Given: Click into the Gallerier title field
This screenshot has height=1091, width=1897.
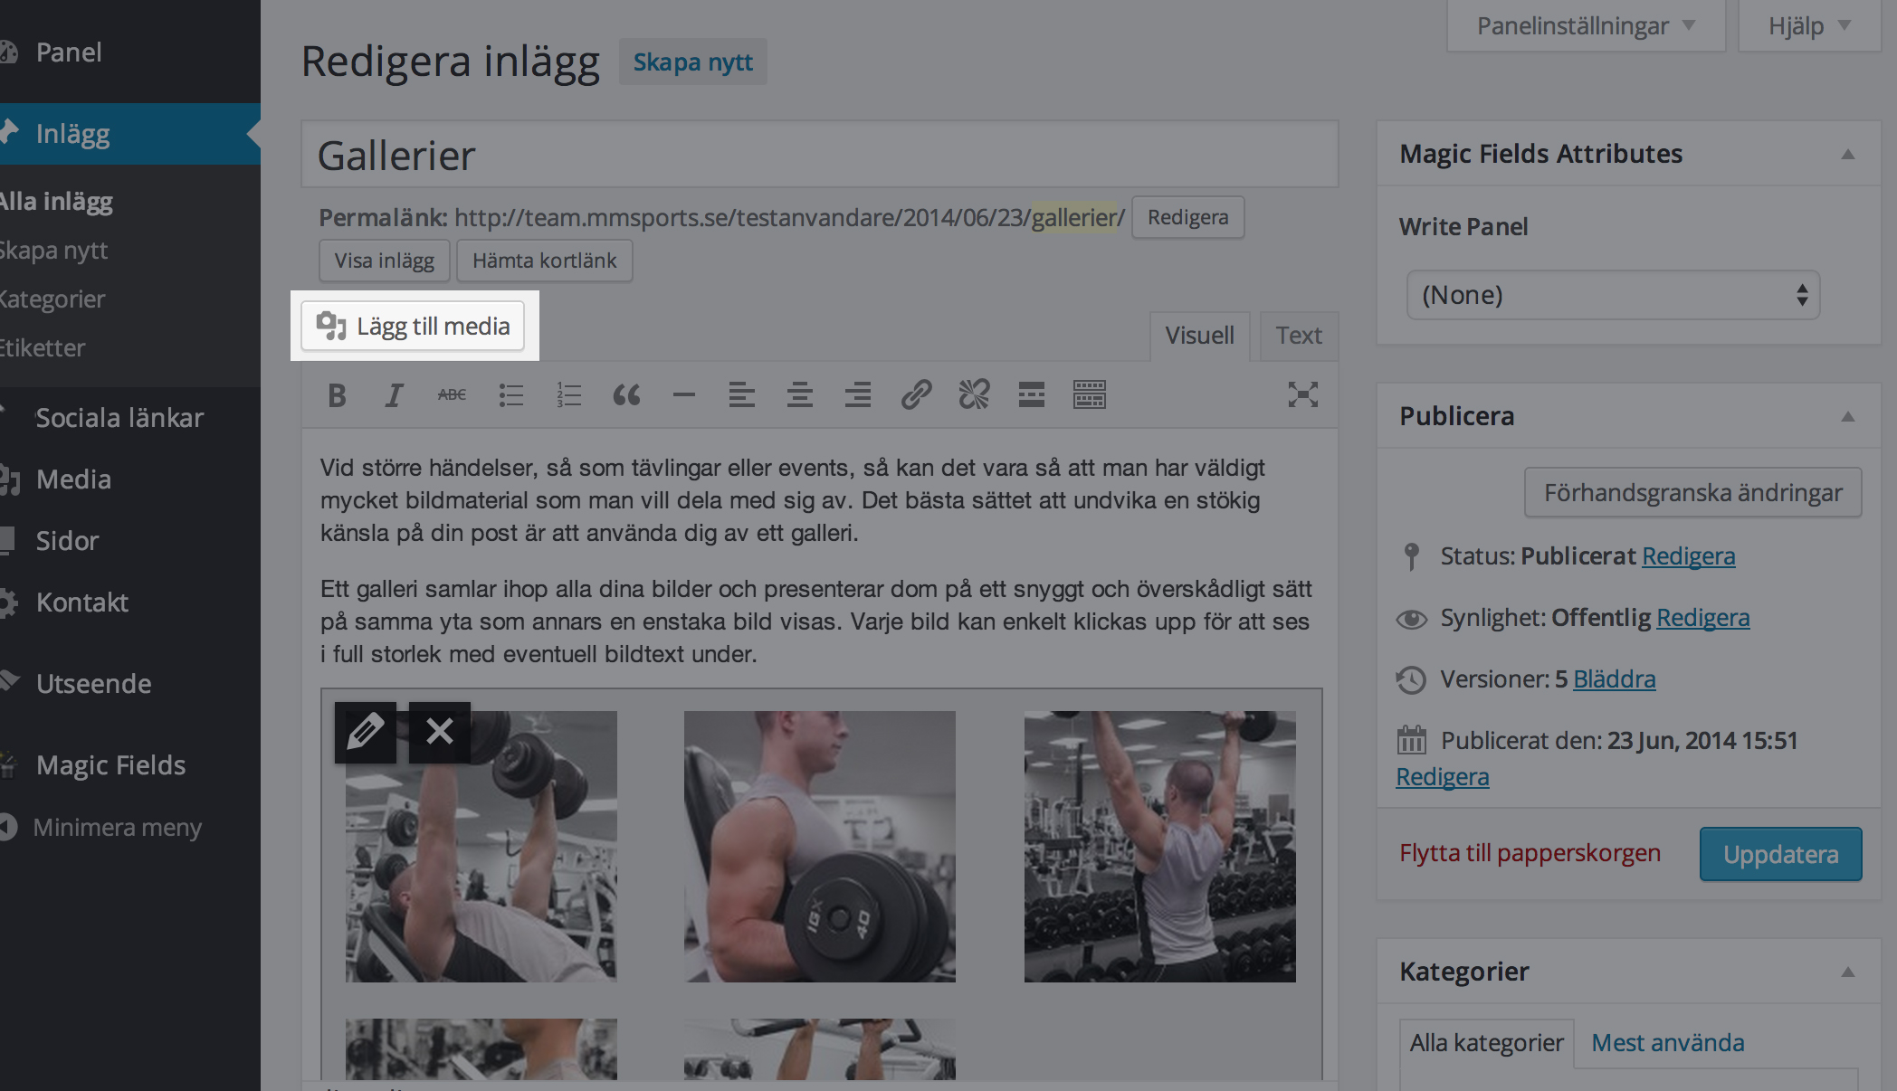Looking at the screenshot, I should pyautogui.click(x=820, y=155).
